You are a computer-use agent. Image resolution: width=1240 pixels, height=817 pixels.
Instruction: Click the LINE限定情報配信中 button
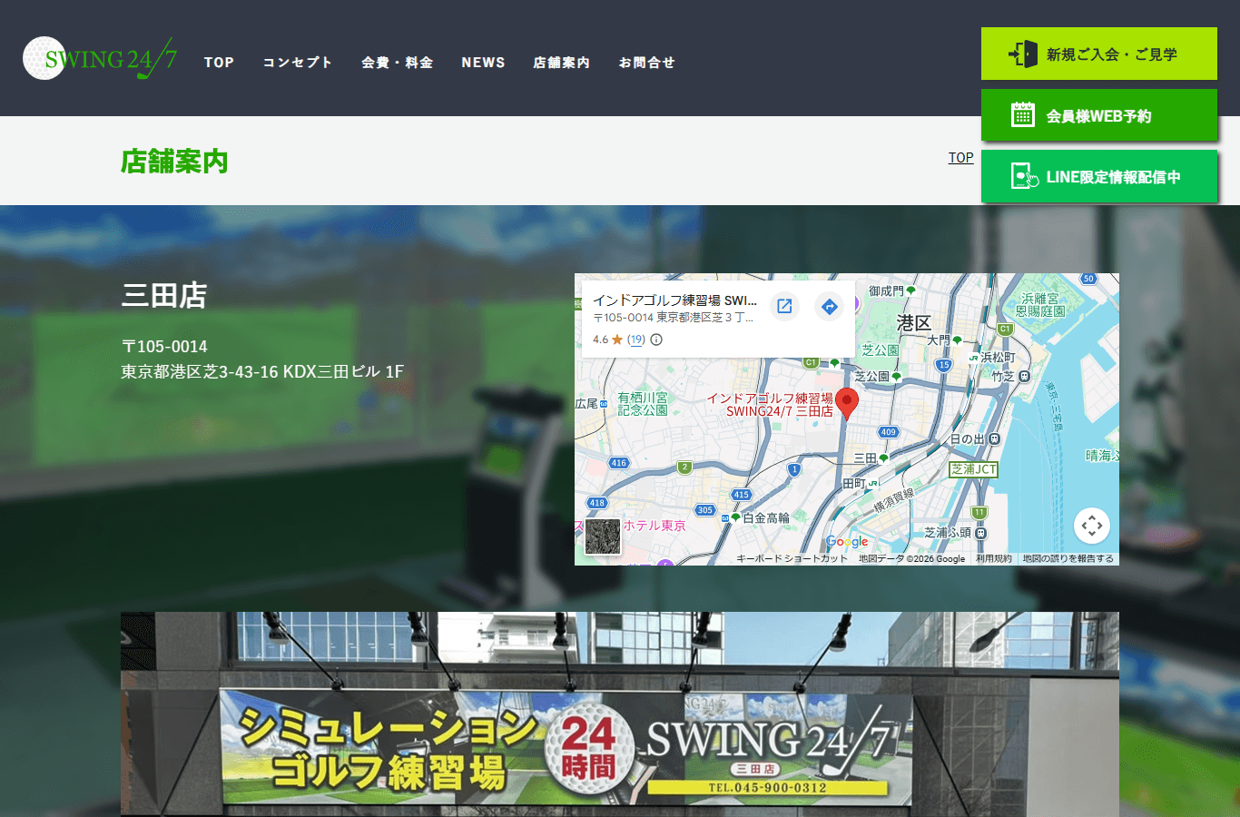1099,176
